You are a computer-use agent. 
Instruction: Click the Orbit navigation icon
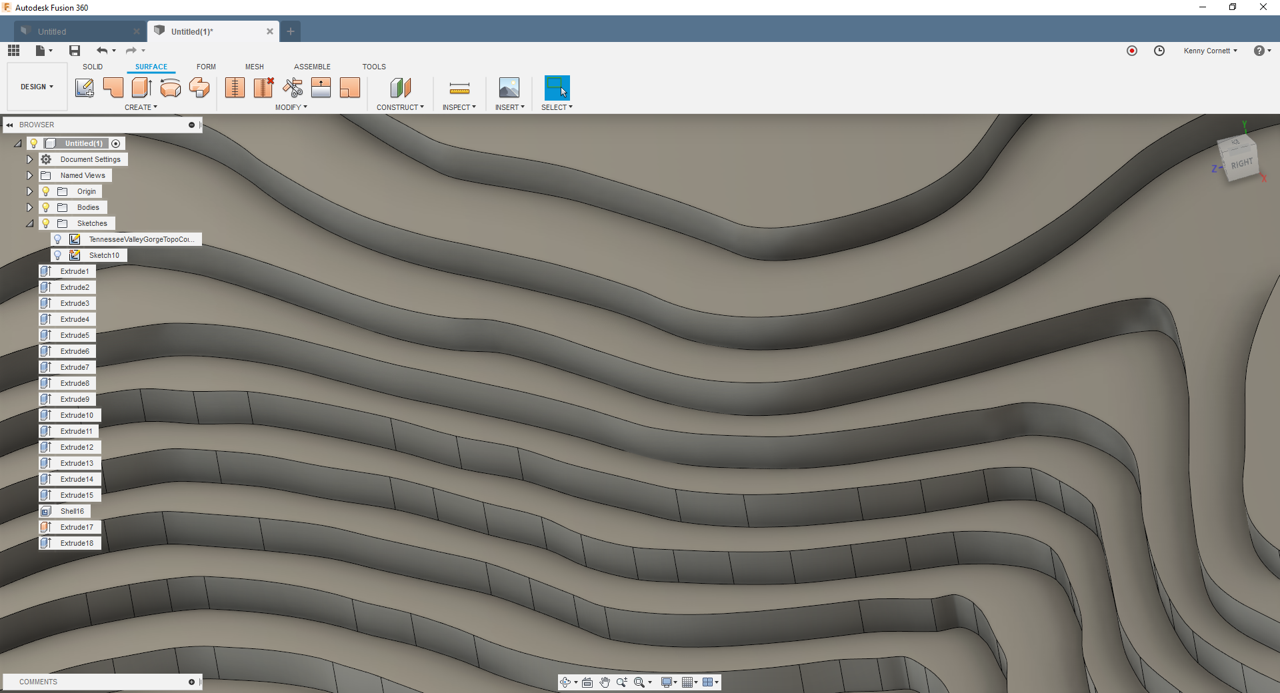click(x=565, y=682)
